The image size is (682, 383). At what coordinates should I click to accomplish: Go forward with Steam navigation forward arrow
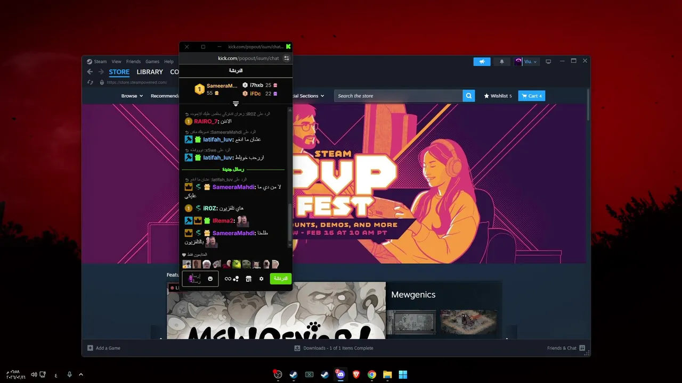[x=101, y=72]
